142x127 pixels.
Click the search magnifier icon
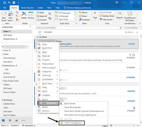click(x=121, y=28)
